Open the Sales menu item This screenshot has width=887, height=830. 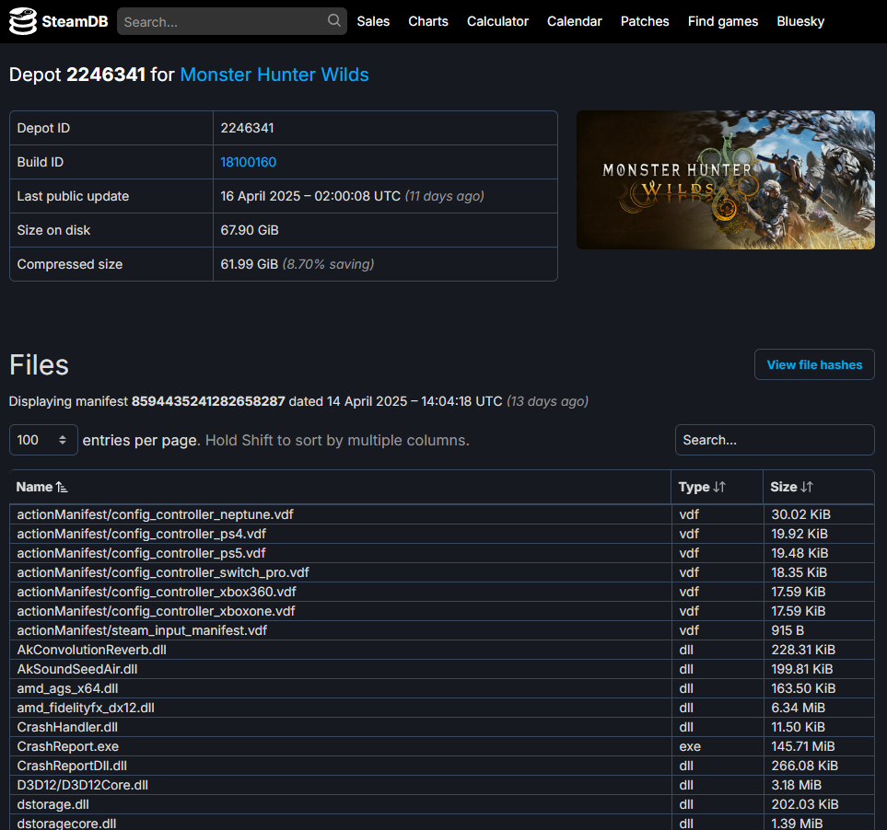pos(373,21)
